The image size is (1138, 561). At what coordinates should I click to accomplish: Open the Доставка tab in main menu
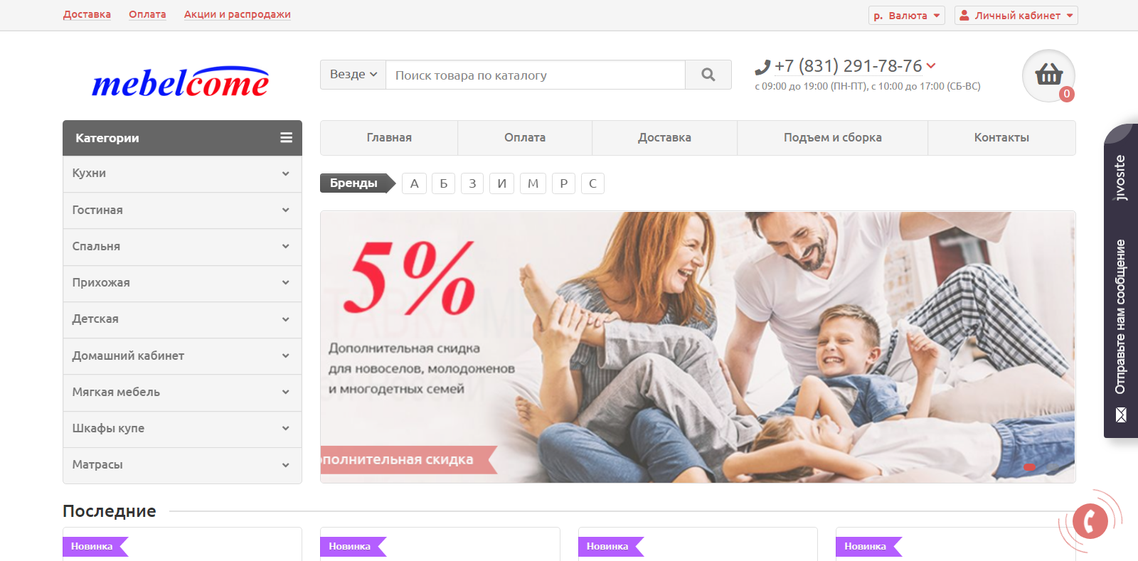664,138
